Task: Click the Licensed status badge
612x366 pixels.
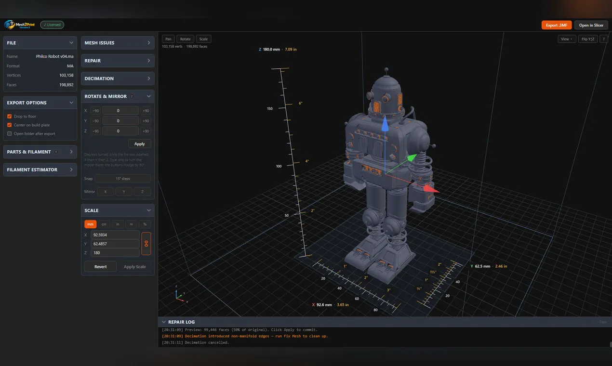Action: 52,25
